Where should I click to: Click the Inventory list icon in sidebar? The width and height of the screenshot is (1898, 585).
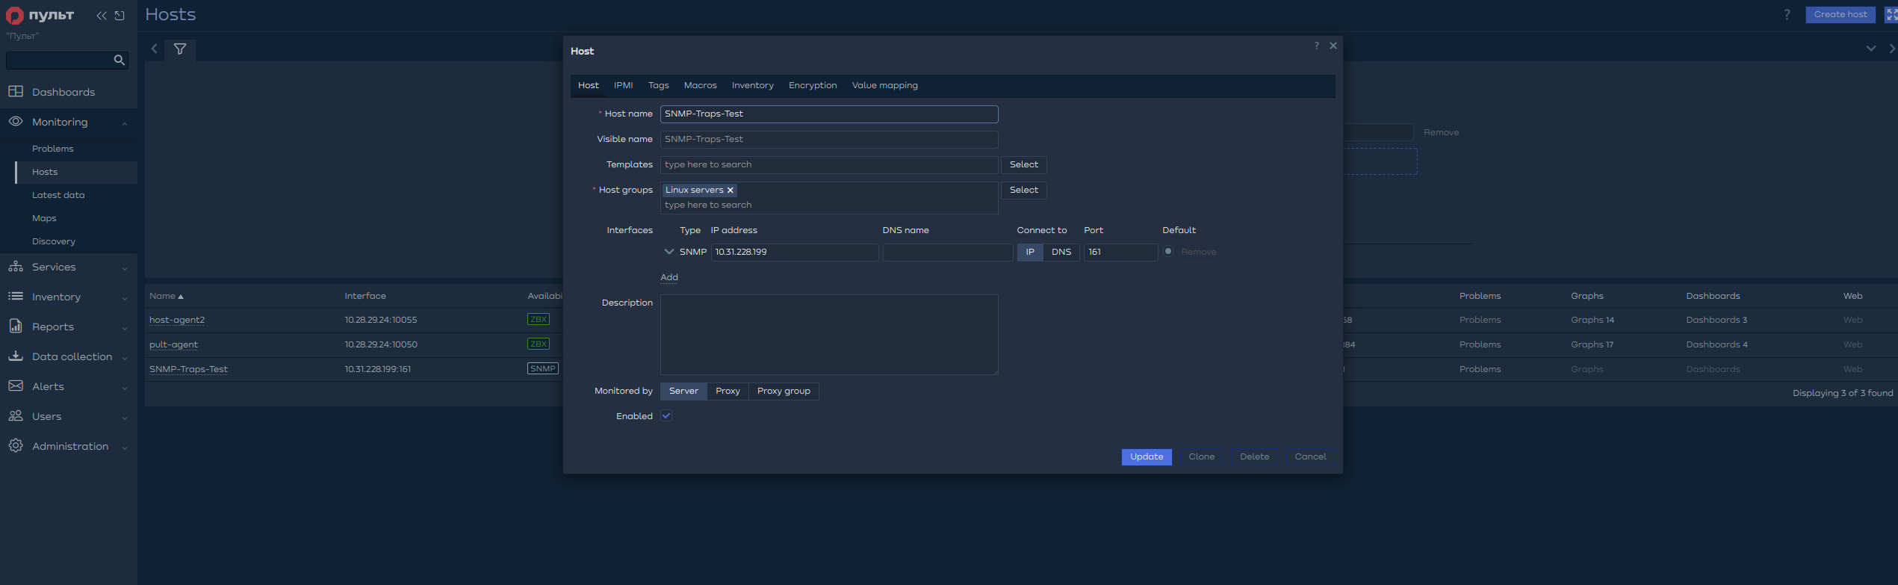click(x=16, y=296)
